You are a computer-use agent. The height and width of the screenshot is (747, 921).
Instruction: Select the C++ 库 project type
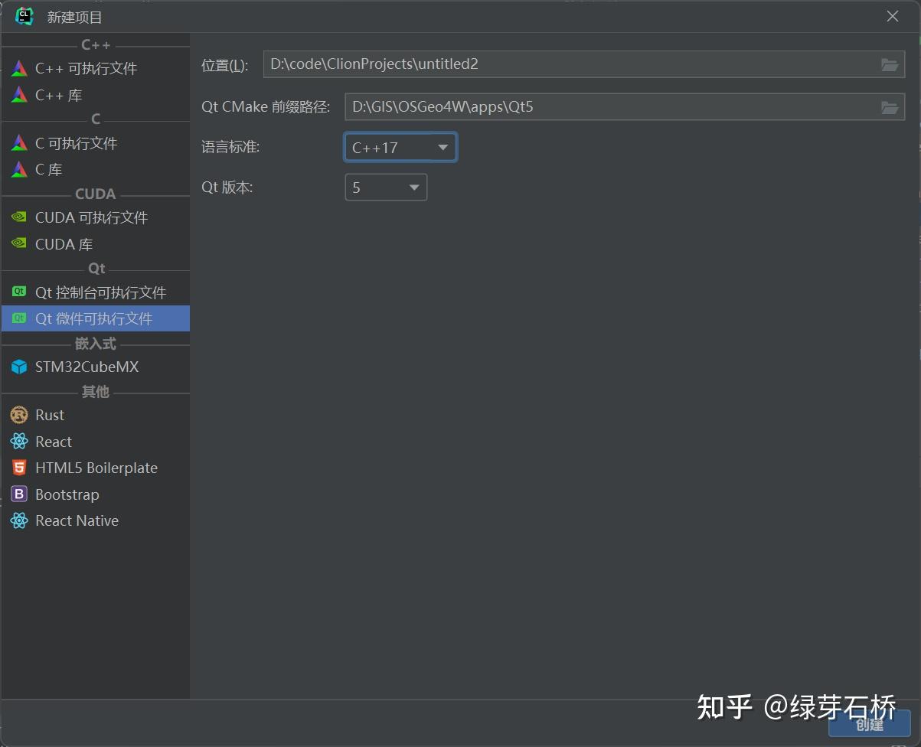pyautogui.click(x=95, y=95)
